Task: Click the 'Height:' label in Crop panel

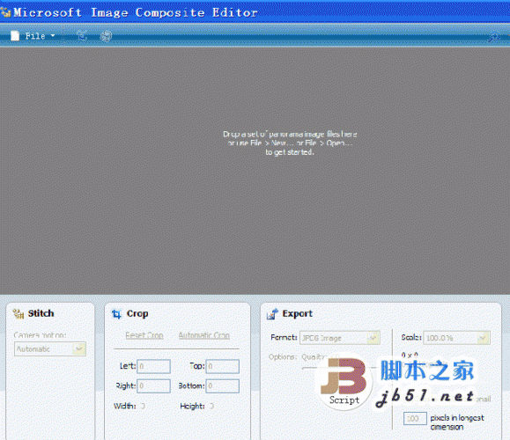Action: coord(192,406)
